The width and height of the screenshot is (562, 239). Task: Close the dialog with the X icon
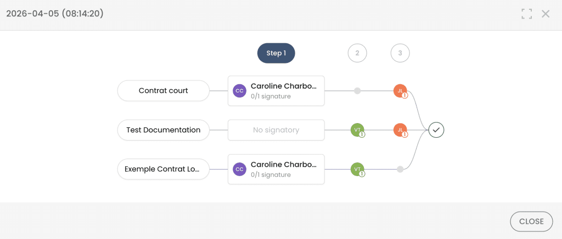(x=546, y=14)
